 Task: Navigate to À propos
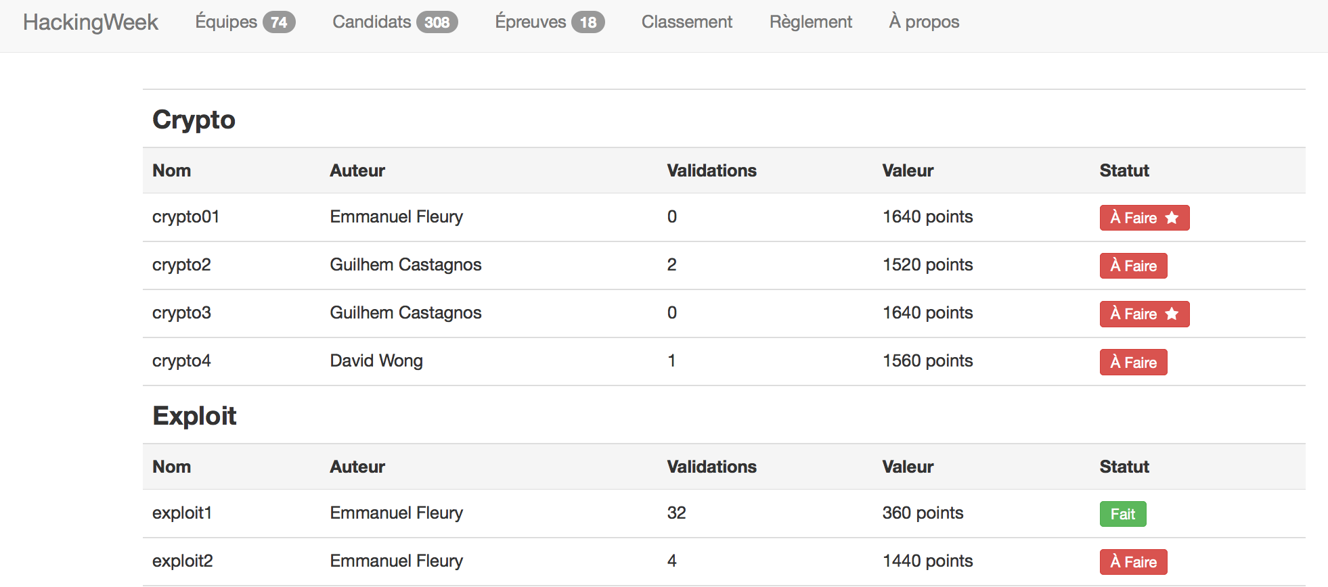pos(924,22)
